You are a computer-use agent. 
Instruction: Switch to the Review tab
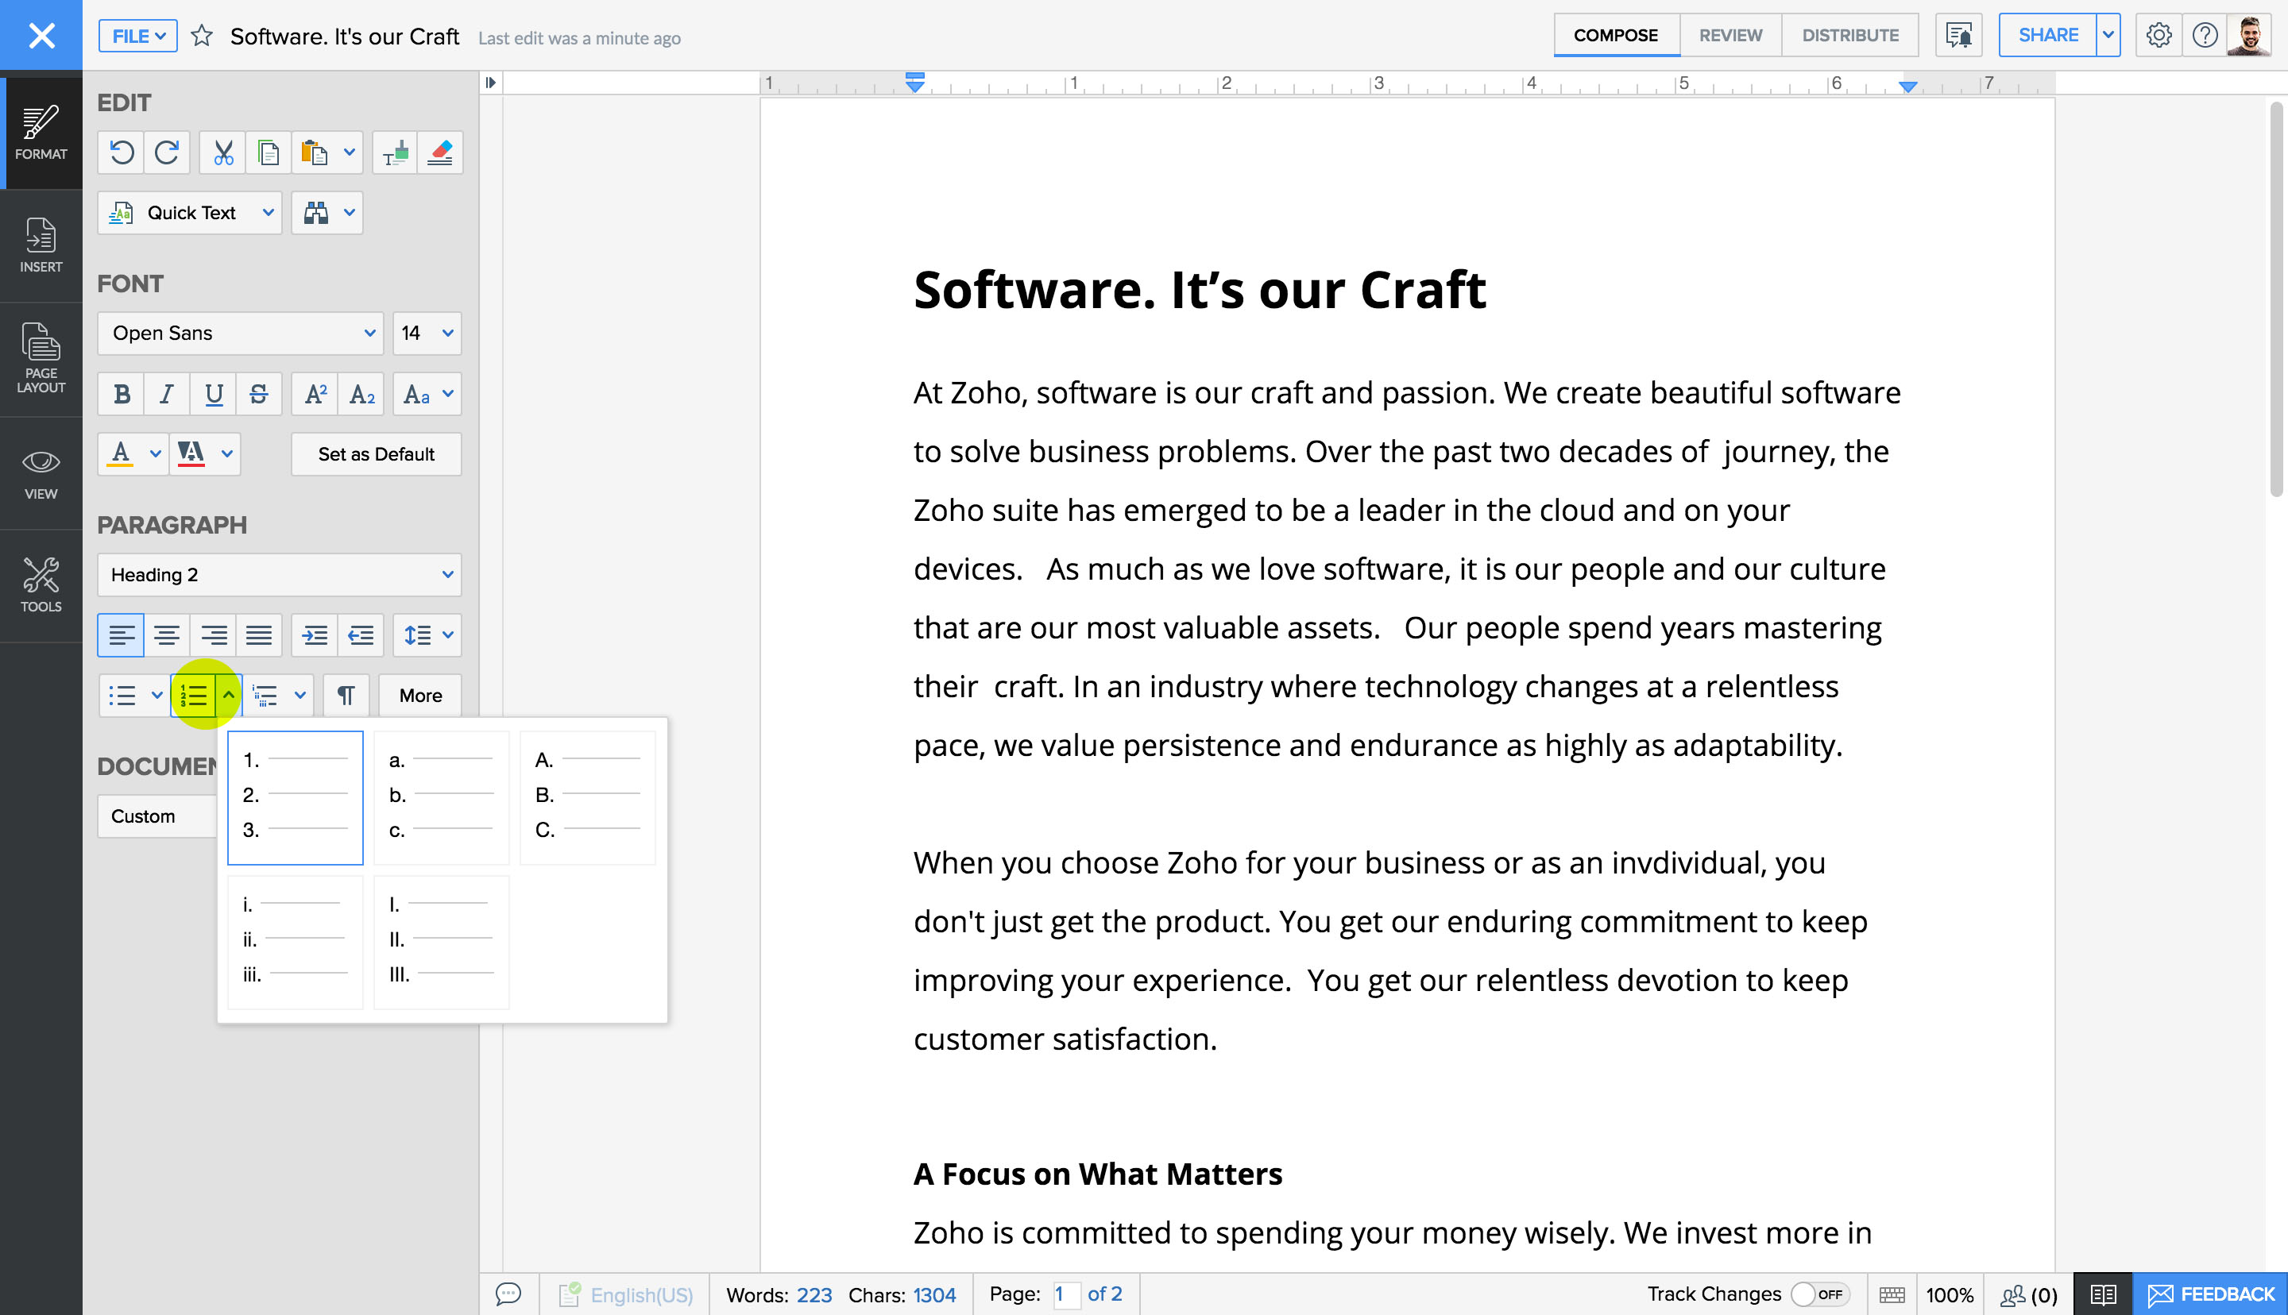coord(1730,35)
